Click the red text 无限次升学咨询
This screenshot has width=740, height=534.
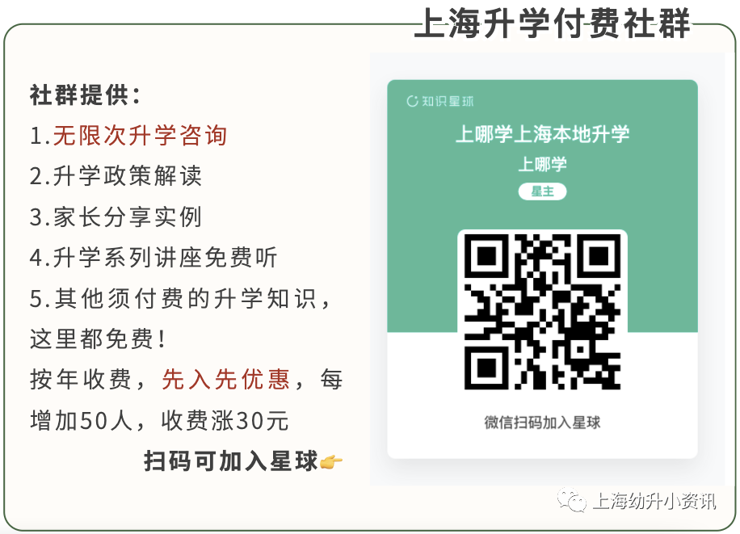point(141,136)
